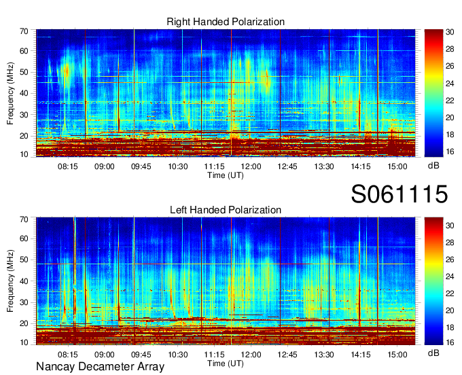Click 16 dB tick on Right Handed colorbar
Screen dimensions: 462x375
450,151
